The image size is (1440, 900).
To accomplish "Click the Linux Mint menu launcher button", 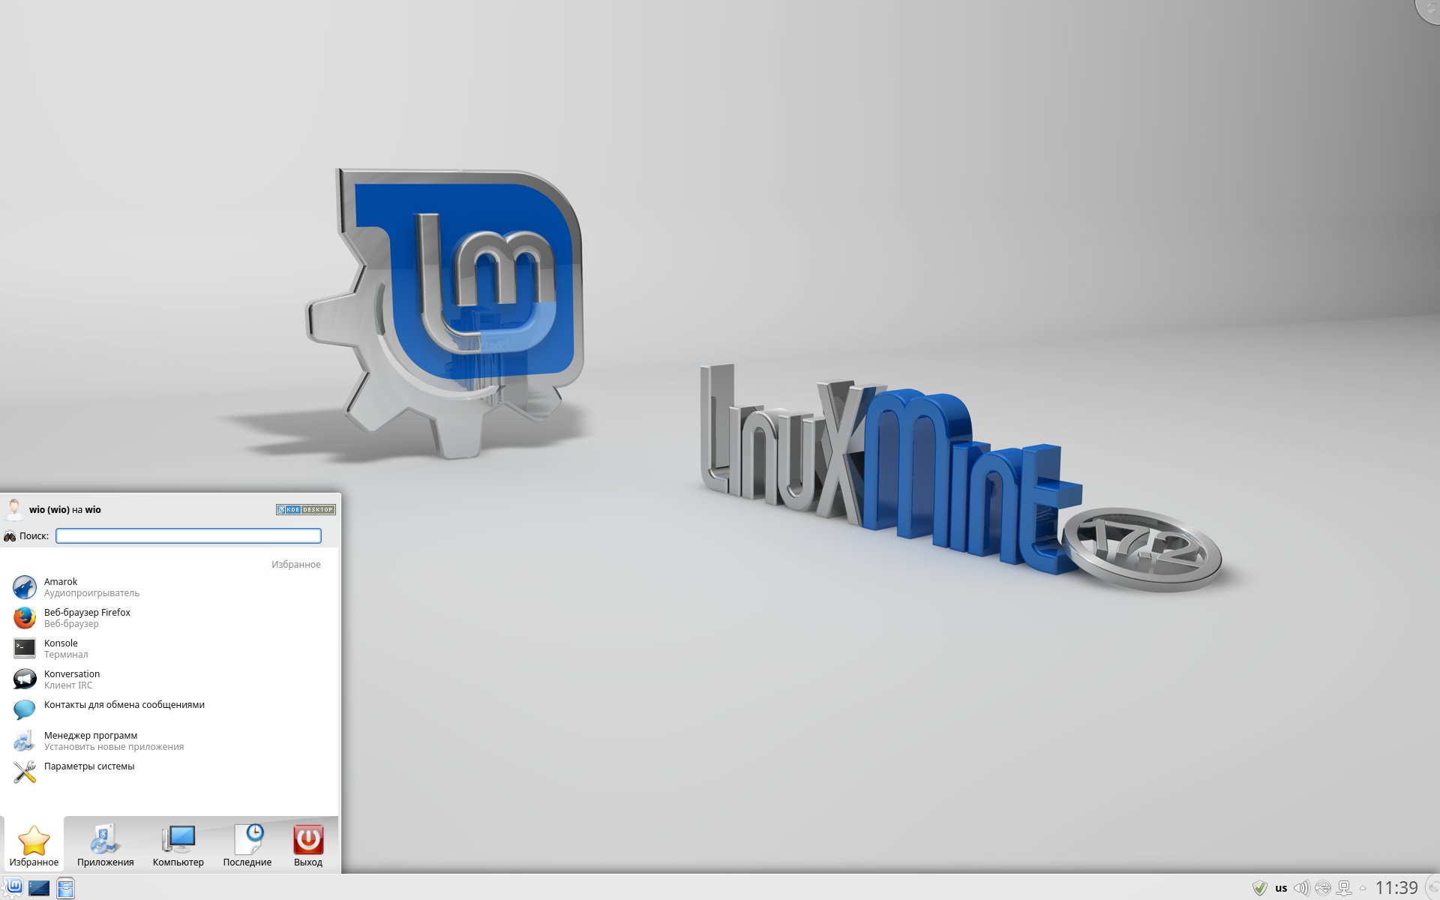I will [x=13, y=887].
